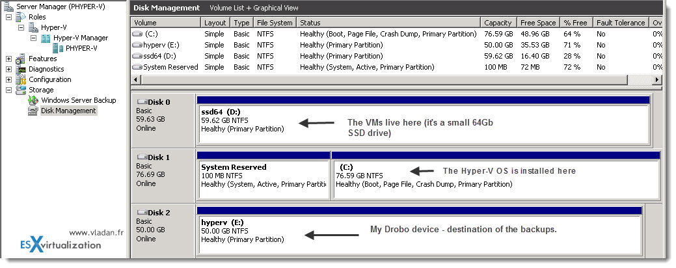The height and width of the screenshot is (268, 676).
Task: Click the volume list right scroll arrow
Action: [x=657, y=80]
